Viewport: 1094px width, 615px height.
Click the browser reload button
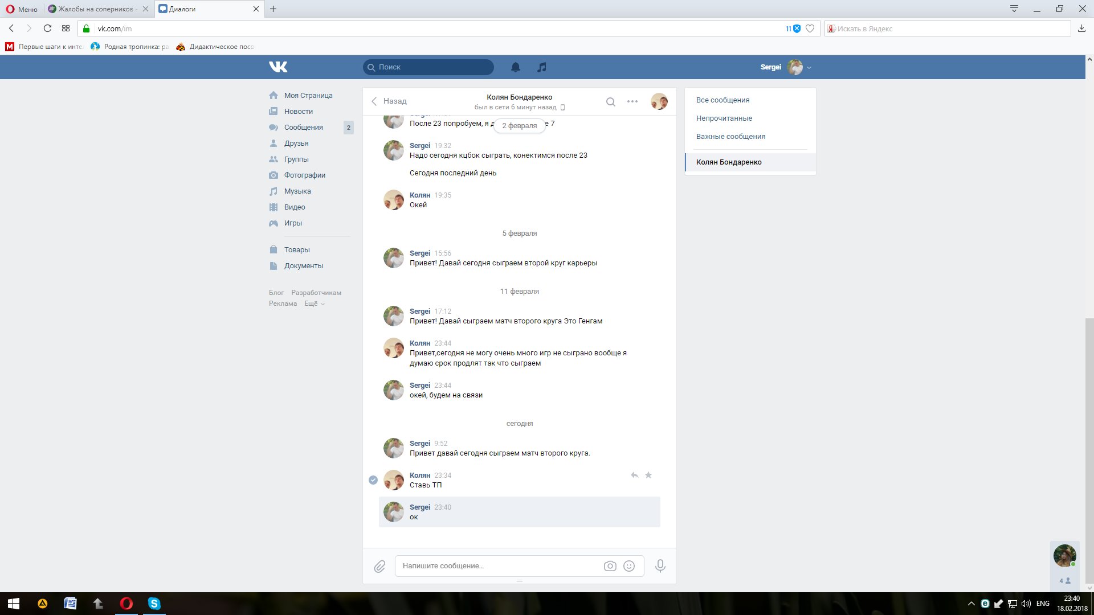47,28
